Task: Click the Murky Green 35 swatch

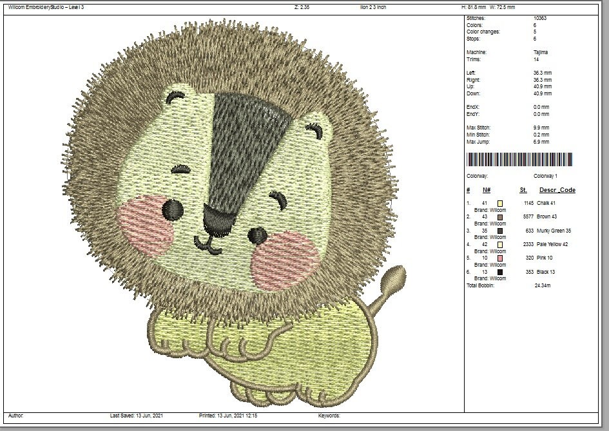Action: [x=500, y=231]
